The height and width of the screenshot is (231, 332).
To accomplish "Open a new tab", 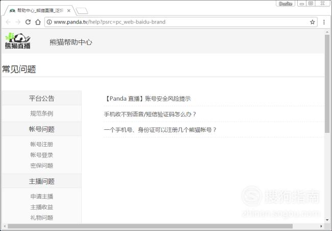I will 82,11.
